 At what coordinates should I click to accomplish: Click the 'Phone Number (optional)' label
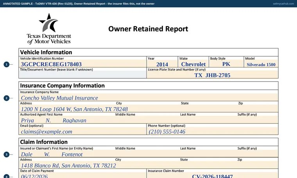[x=166, y=126]
